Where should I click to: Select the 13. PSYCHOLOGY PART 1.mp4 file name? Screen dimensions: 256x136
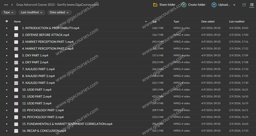43,110
